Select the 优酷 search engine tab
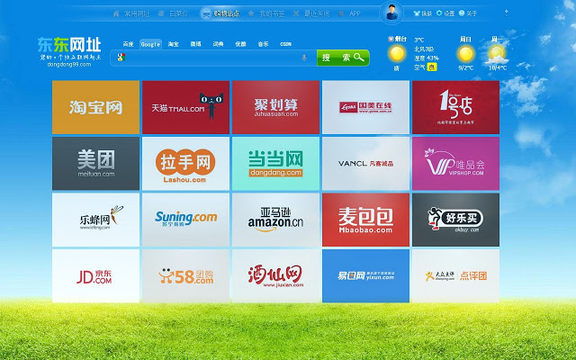The height and width of the screenshot is (360, 576). point(240,44)
